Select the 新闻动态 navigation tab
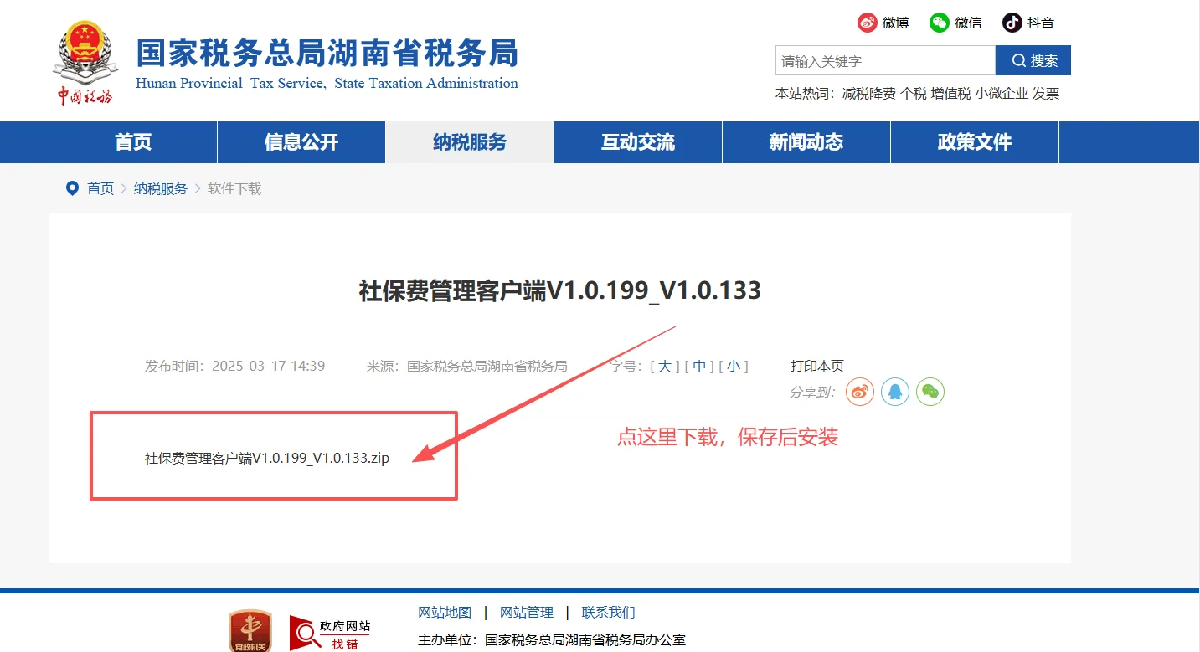Viewport: 1200px width, 652px height. click(x=806, y=141)
